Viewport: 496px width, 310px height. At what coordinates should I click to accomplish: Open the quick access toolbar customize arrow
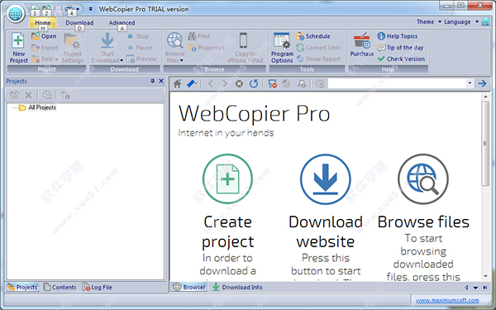click(x=90, y=9)
